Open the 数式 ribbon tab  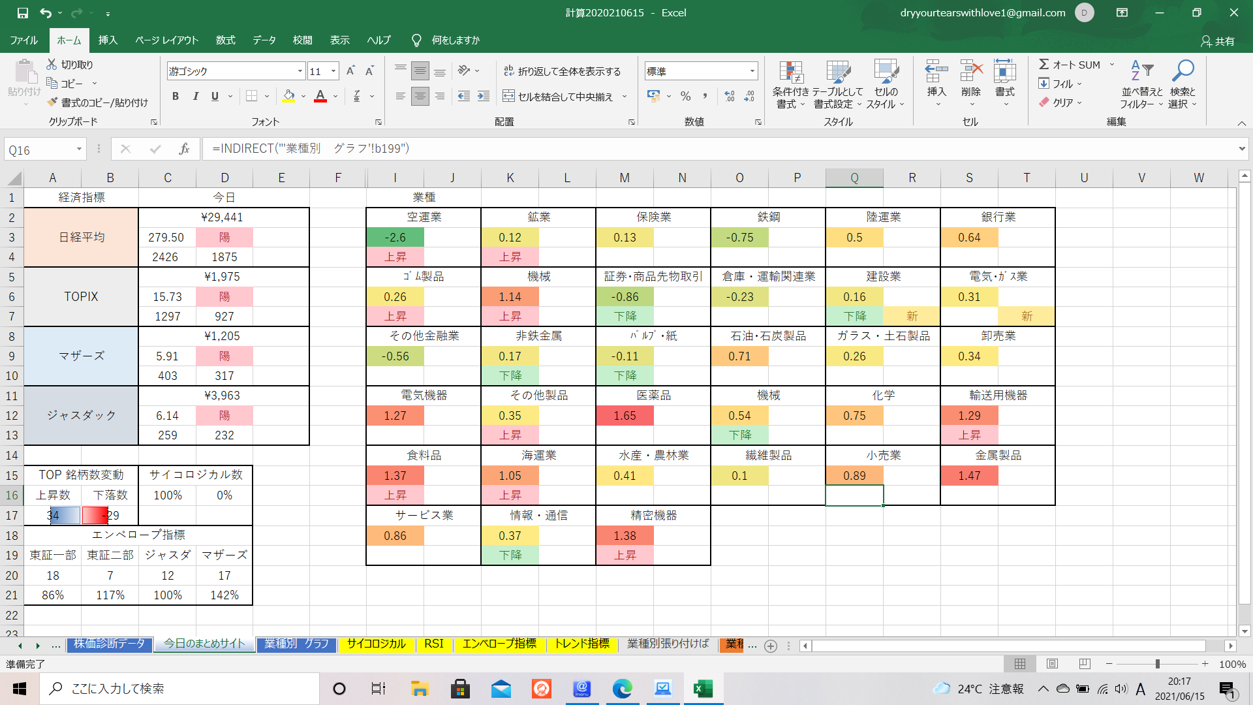(x=225, y=40)
